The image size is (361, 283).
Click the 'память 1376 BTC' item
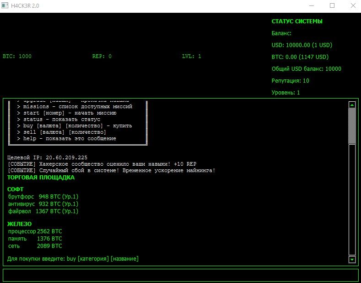[35, 239]
